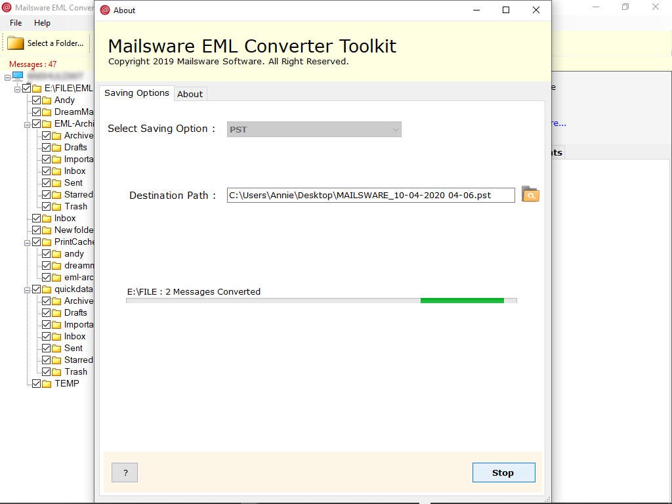The width and height of the screenshot is (672, 504).
Task: Click the browse destination folder icon
Action: click(530, 194)
